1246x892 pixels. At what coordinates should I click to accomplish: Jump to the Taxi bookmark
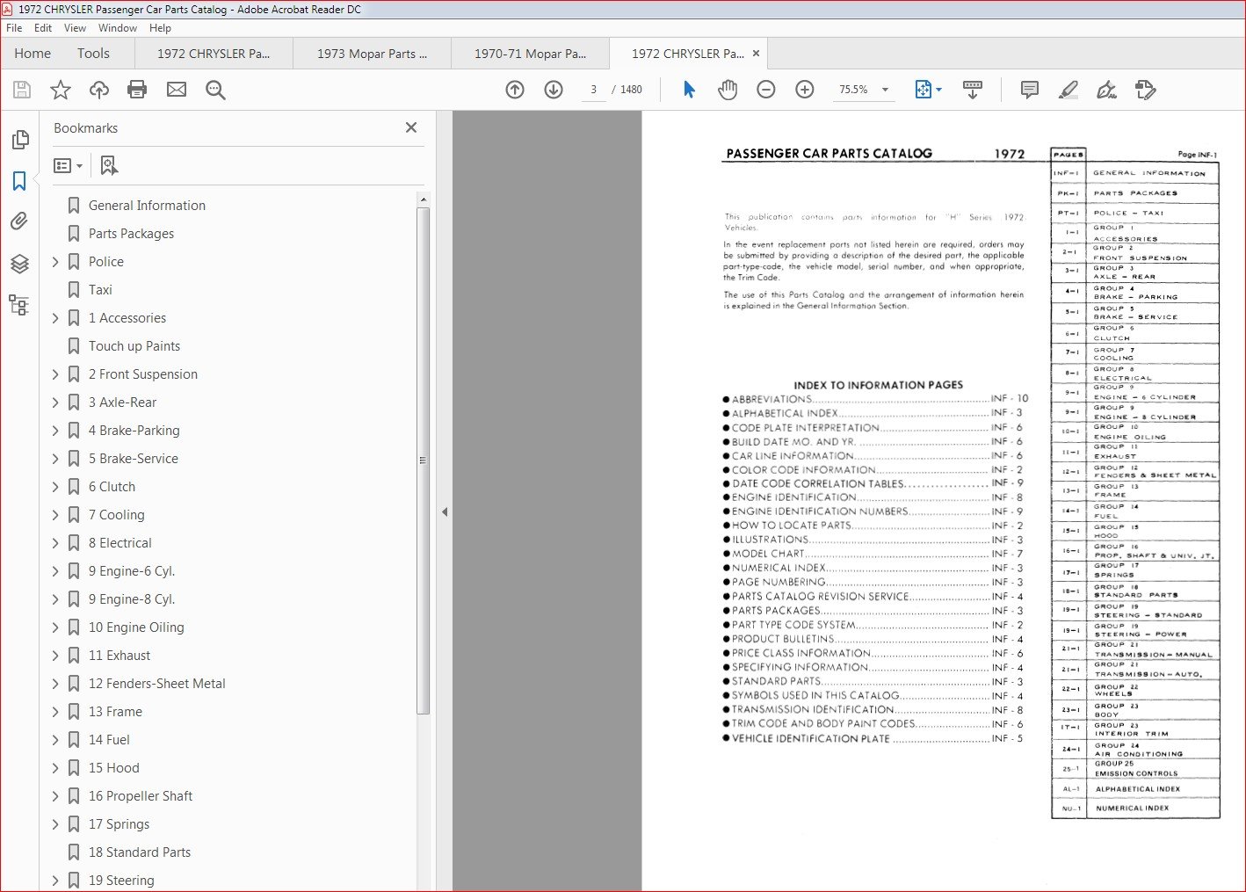click(x=100, y=290)
